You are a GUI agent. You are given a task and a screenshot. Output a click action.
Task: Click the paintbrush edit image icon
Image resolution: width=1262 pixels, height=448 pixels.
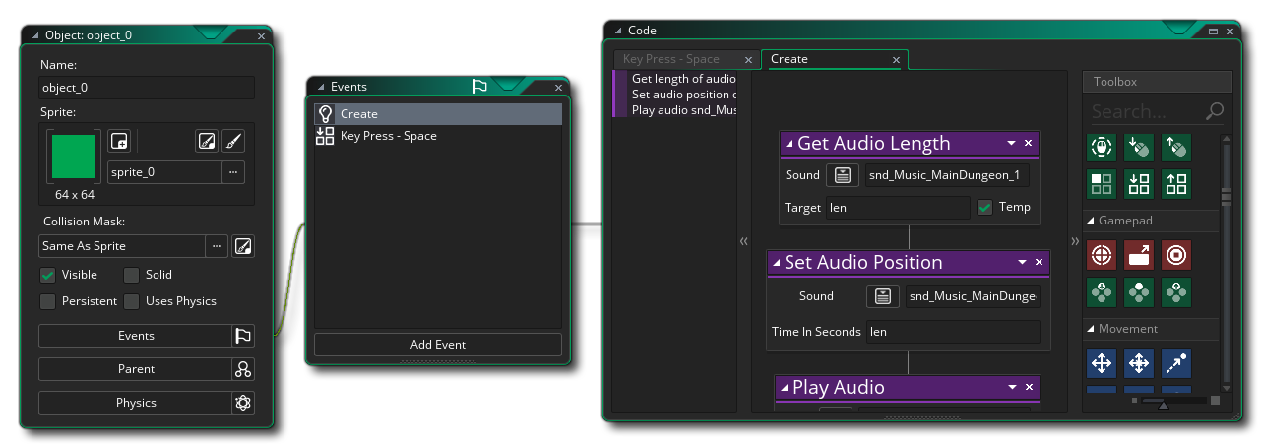(x=233, y=141)
